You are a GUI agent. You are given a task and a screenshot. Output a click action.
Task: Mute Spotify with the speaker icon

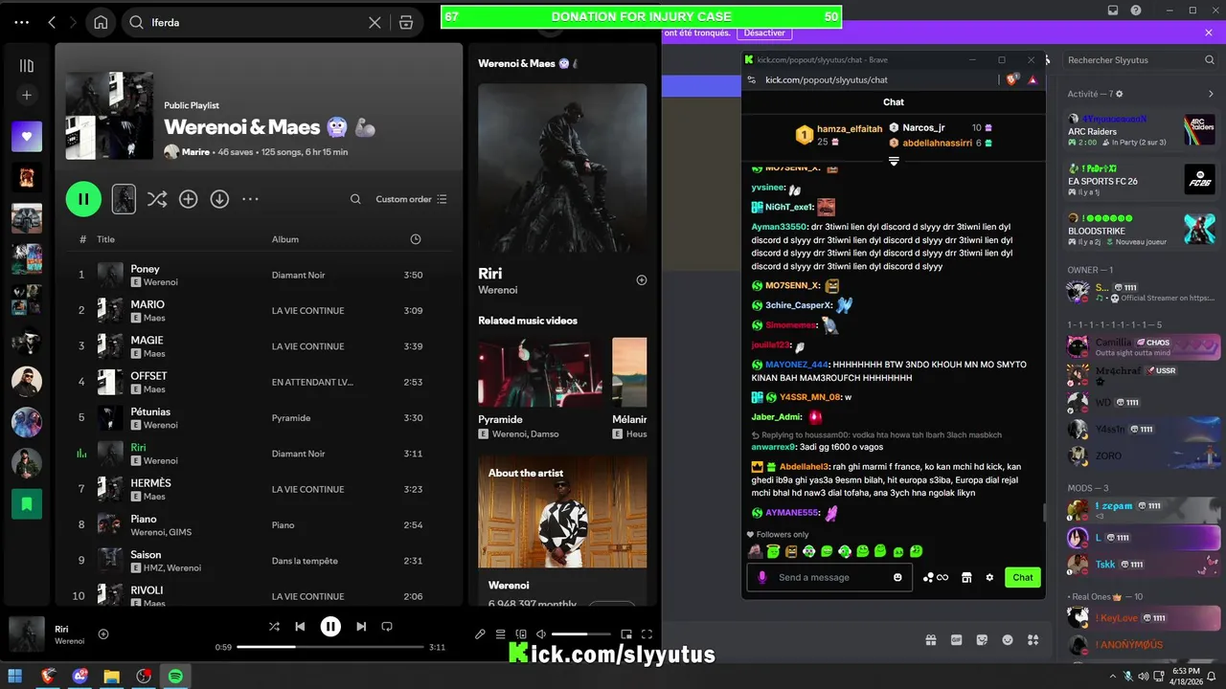541,633
